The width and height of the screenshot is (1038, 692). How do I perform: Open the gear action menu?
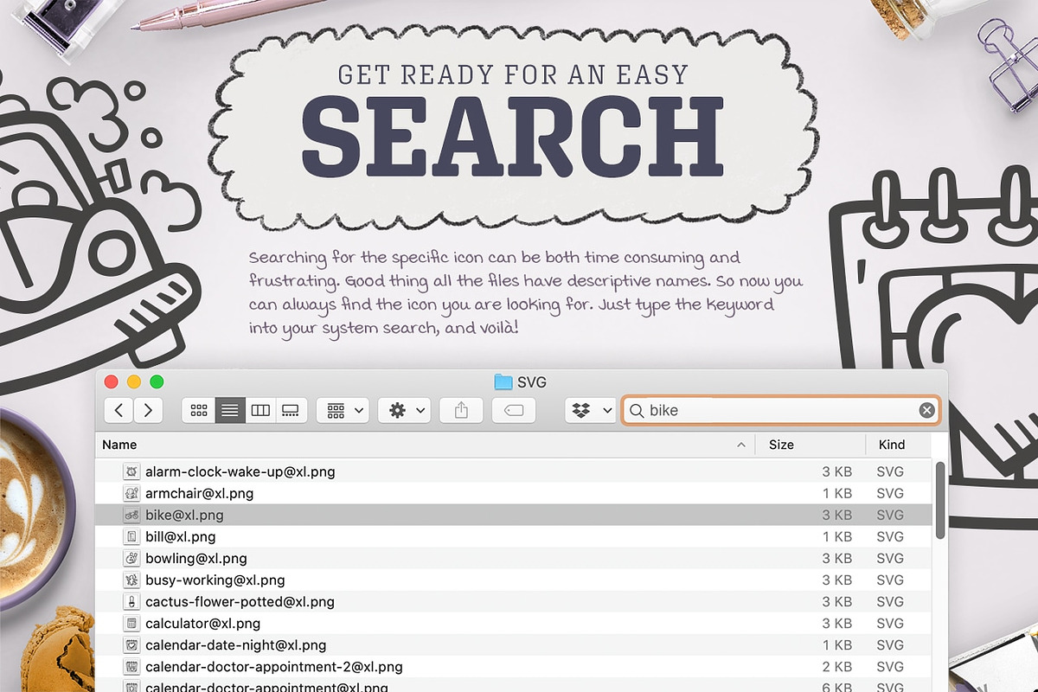tap(404, 410)
